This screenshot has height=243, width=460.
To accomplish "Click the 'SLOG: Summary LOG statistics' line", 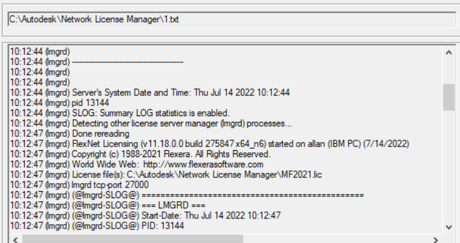I will click(120, 113).
